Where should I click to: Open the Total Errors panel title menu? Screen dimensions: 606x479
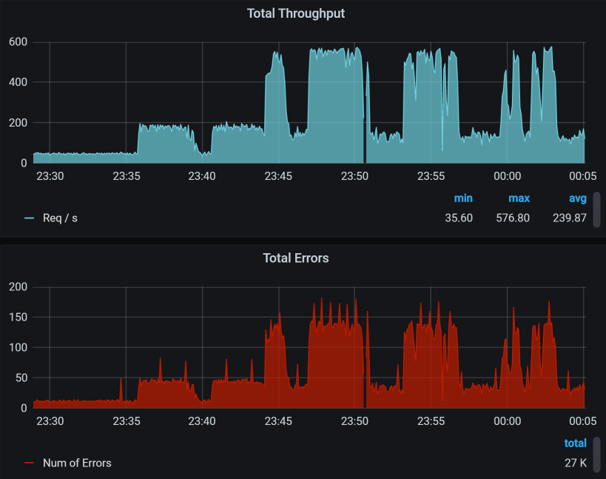(x=295, y=258)
